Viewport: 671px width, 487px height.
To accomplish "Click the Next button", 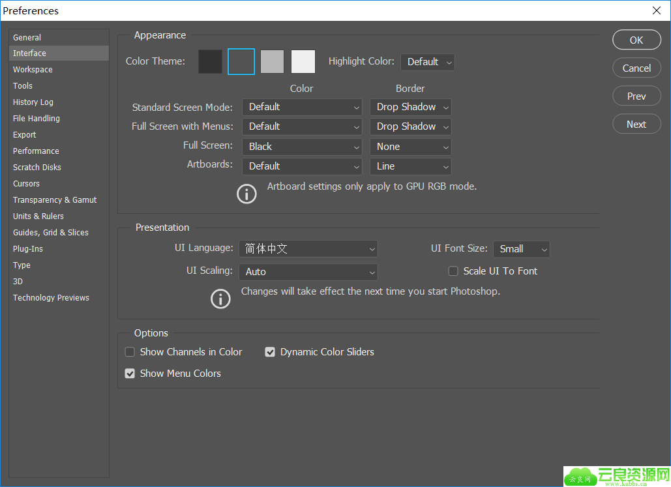I will coord(636,125).
